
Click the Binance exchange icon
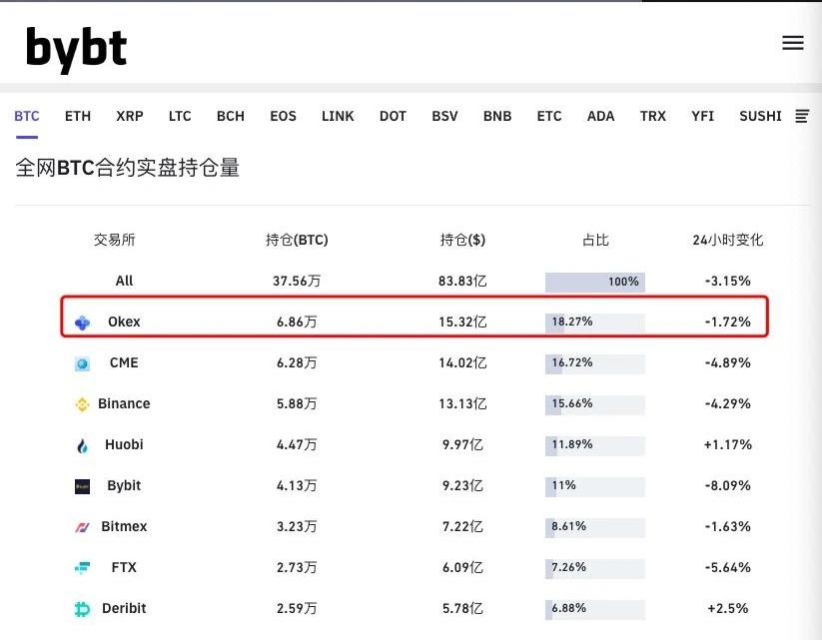click(x=83, y=404)
